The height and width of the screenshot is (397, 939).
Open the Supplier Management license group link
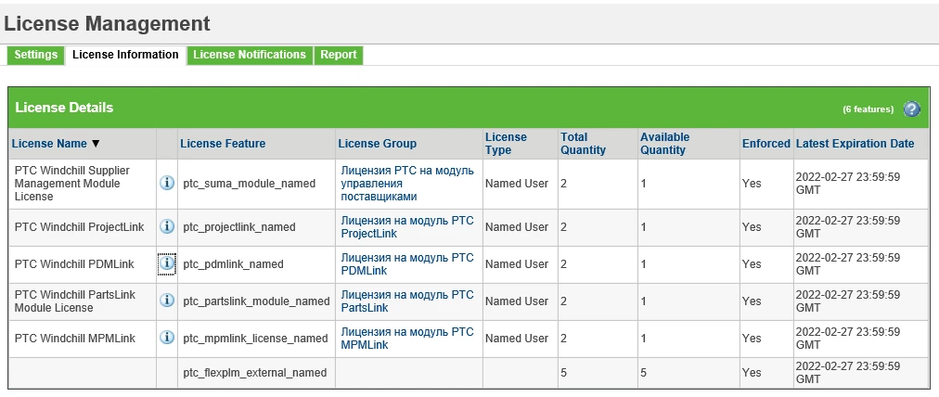tap(407, 184)
